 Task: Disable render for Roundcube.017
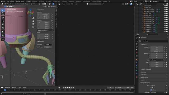tap(167, 23)
